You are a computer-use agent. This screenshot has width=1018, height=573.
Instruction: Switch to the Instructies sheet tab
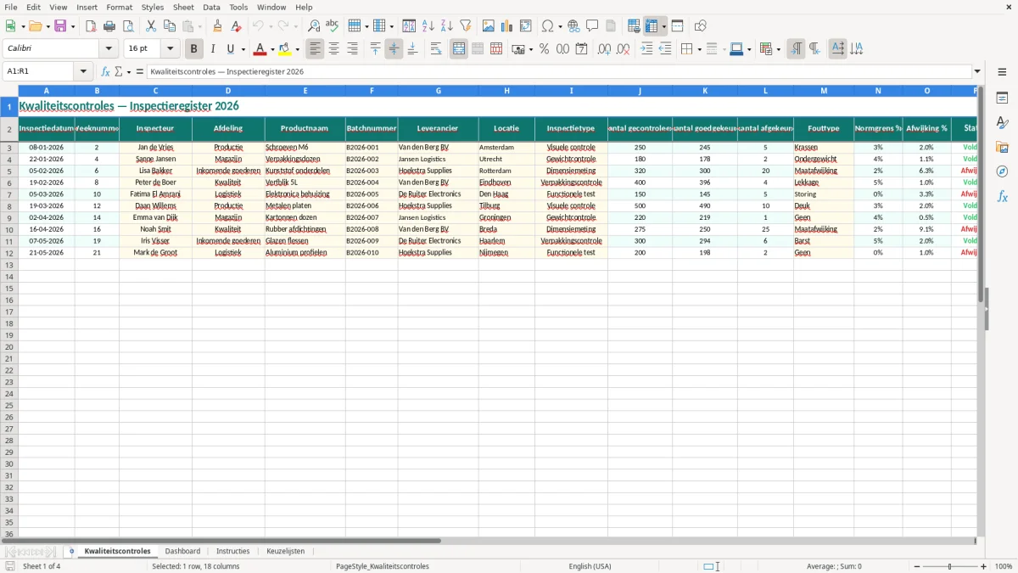tap(232, 551)
